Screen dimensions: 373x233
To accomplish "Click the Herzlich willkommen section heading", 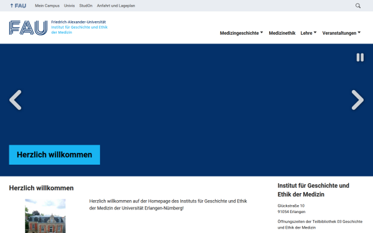I will pyautogui.click(x=42, y=188).
